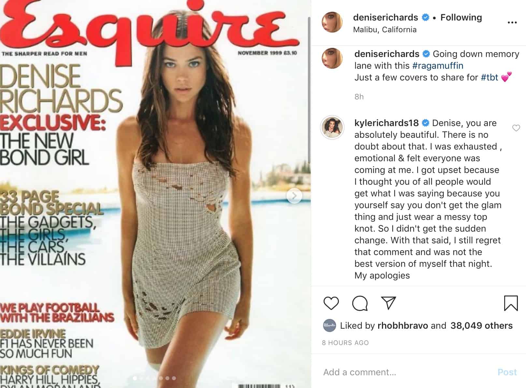The height and width of the screenshot is (388, 526).
Task: Click the rhobhbravo username in likes
Action: [403, 325]
